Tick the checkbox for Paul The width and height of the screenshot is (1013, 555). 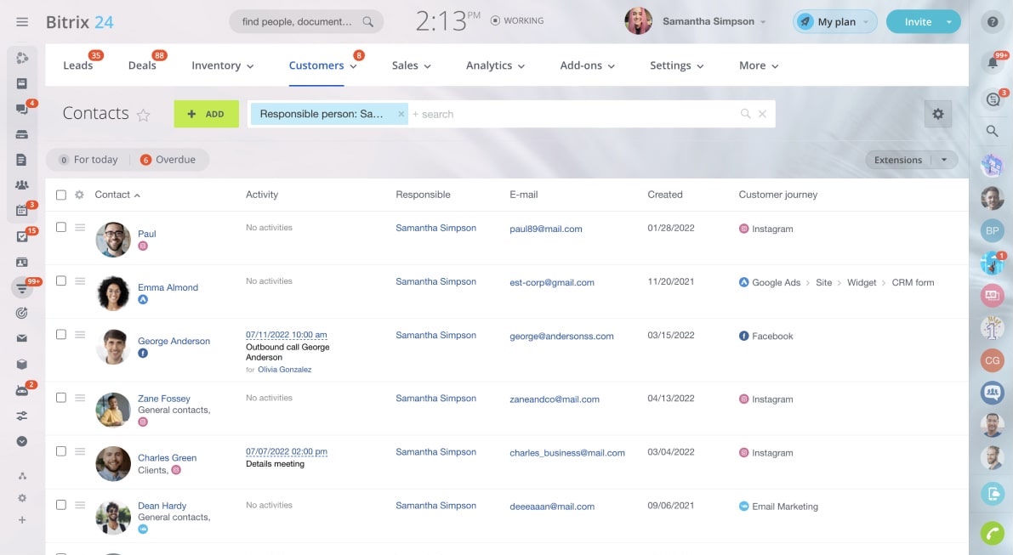tap(61, 227)
